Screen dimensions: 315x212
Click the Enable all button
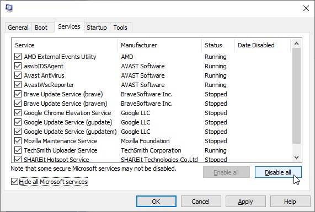(x=226, y=172)
